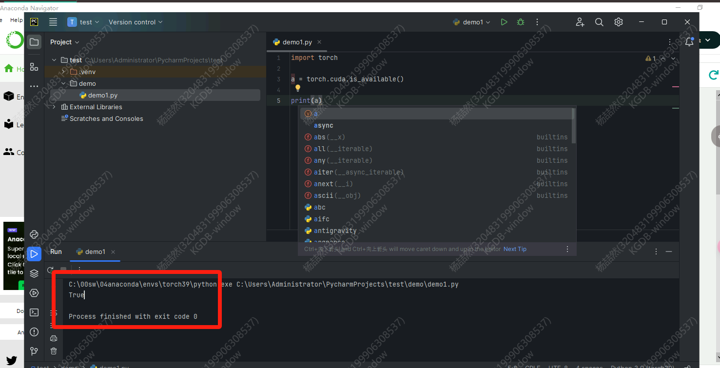
Task: Open IDE settings gear icon
Action: coord(619,22)
